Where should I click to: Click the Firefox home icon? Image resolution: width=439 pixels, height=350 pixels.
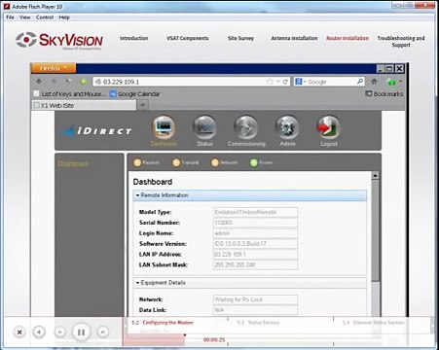click(x=374, y=82)
